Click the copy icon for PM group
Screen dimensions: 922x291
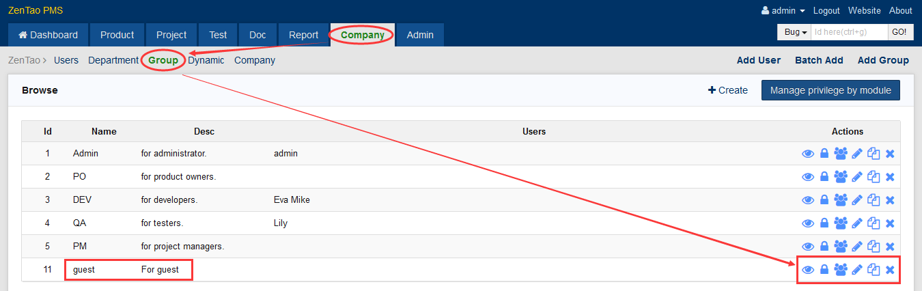(874, 247)
